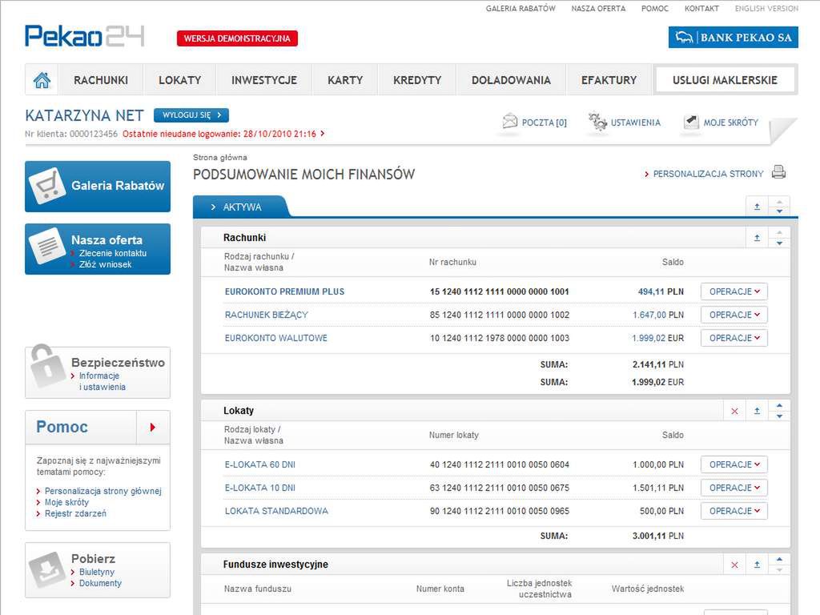Open Personalizacja strony głównej help topic
The height and width of the screenshot is (615, 820).
tap(102, 491)
